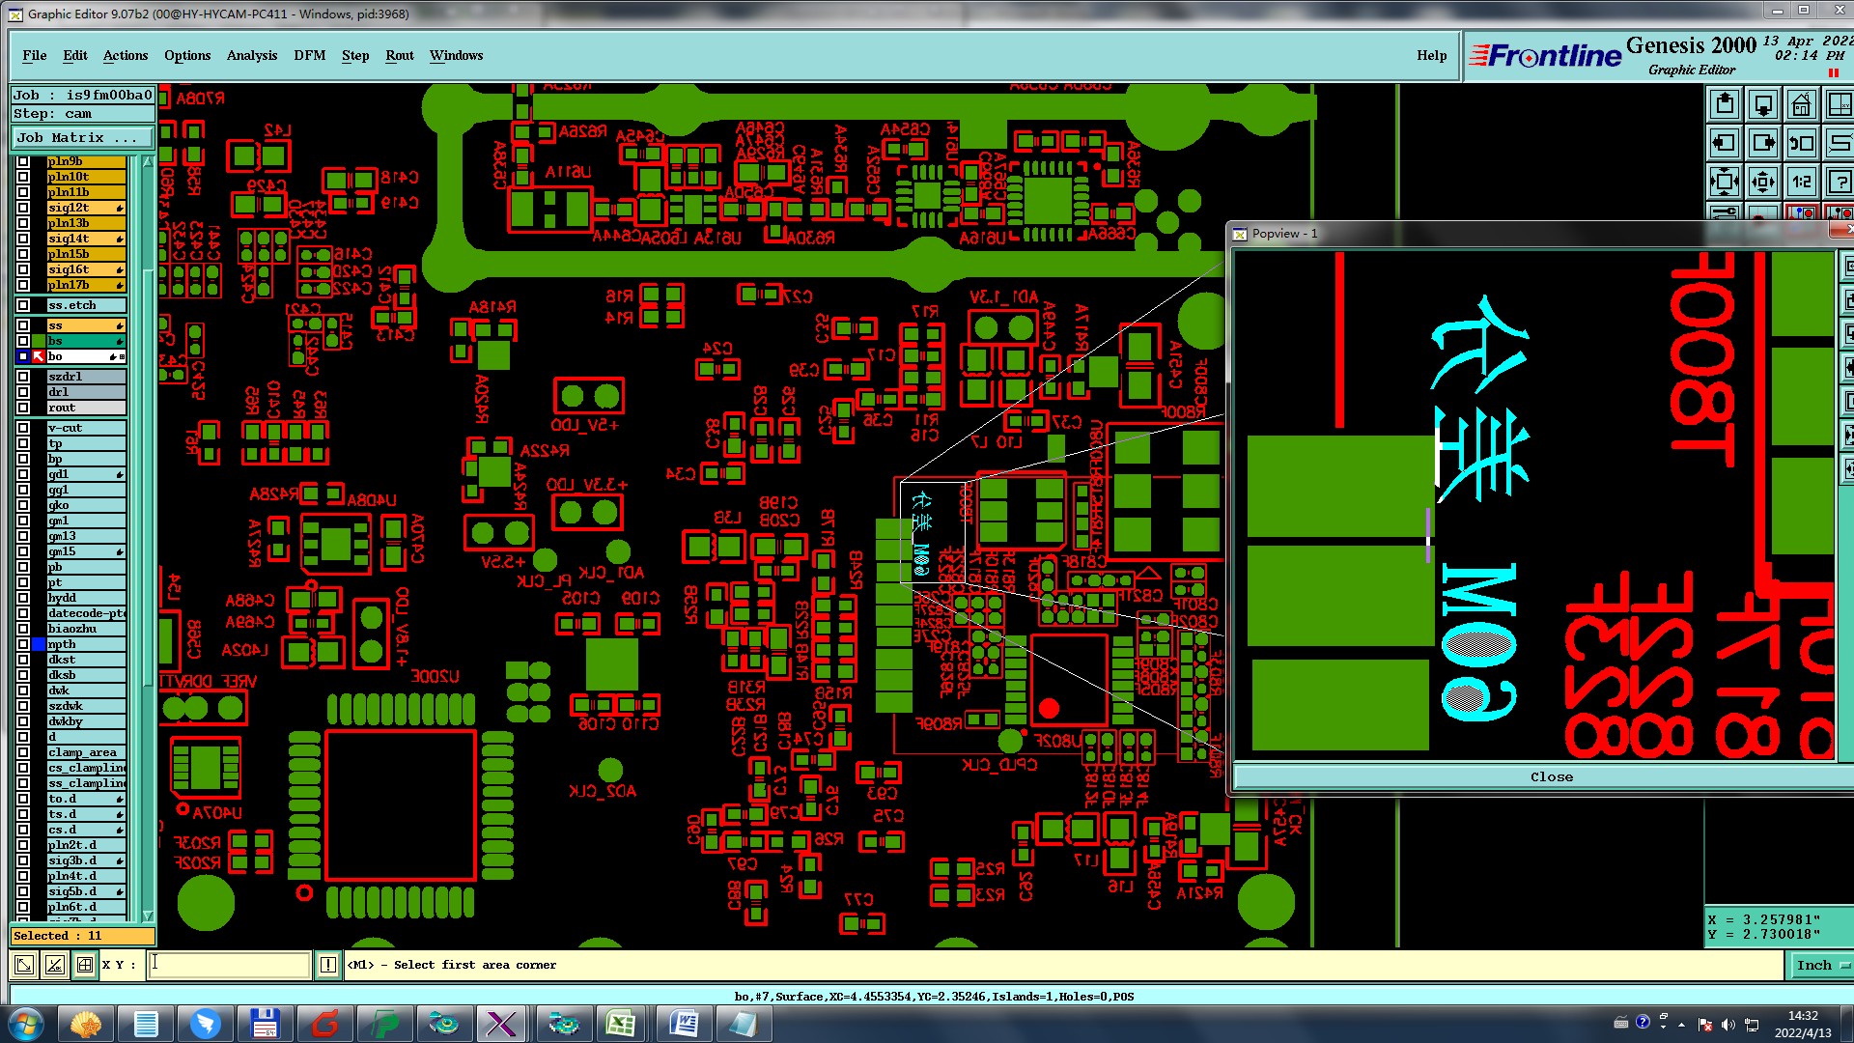Open the Analysis menu
1854x1043 pixels.
tap(252, 55)
